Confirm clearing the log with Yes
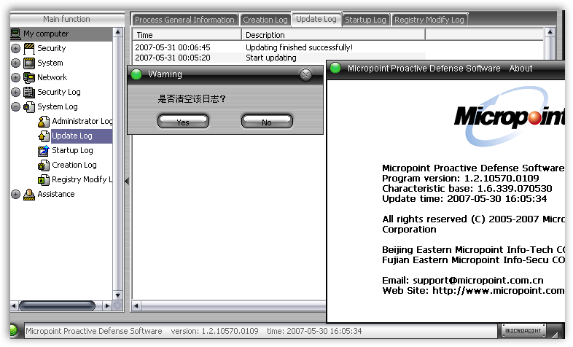Image resolution: width=573 pixels, height=347 pixels. (183, 122)
